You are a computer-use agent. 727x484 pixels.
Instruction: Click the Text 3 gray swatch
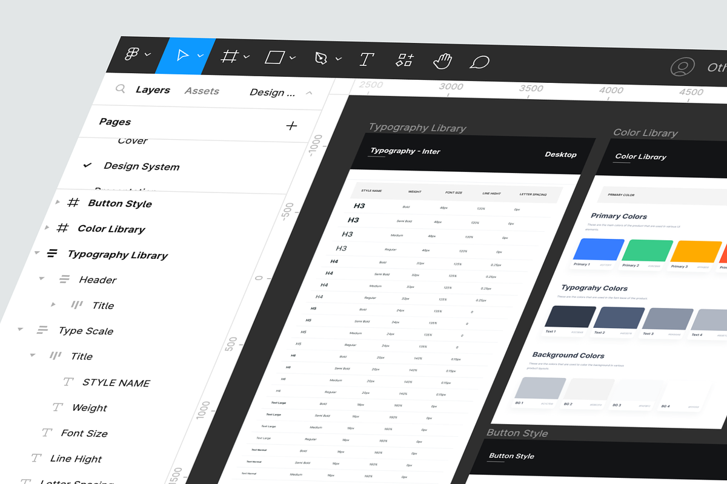pyautogui.click(x=667, y=319)
